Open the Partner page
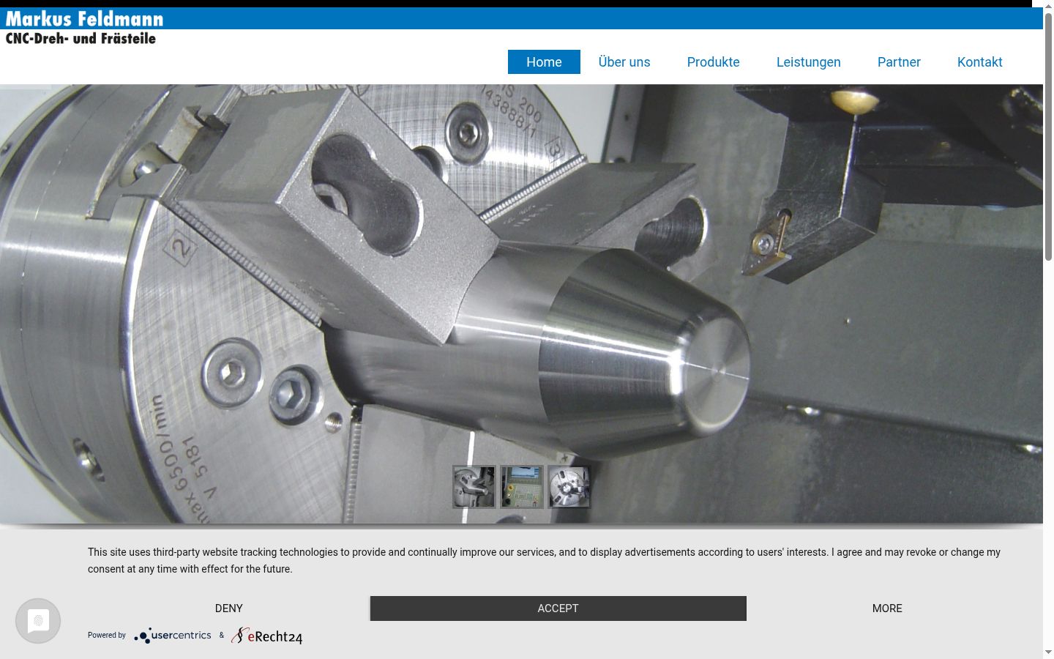Screen dimensions: 1054x659 click(899, 62)
